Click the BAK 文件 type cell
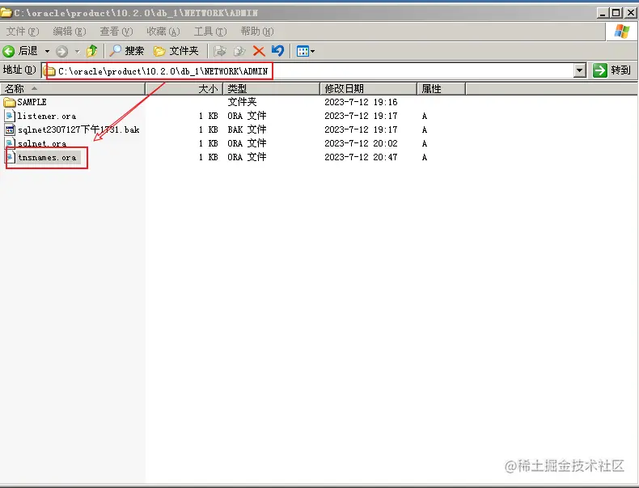Image resolution: width=639 pixels, height=488 pixels. tap(247, 129)
